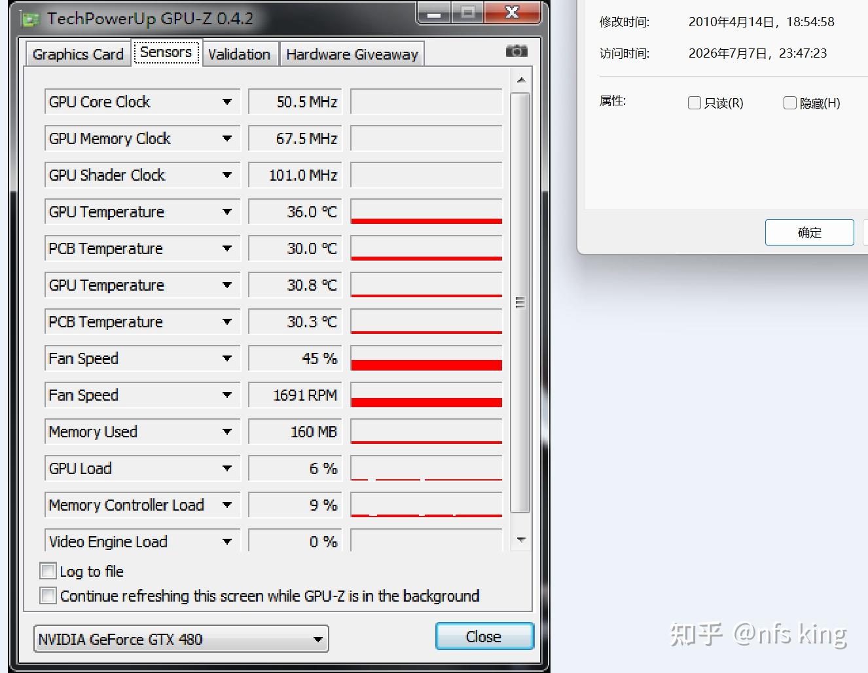Viewport: 868px width, 673px height.
Task: Click the modified time 2010年4月14日，18:54:58
Action: [x=761, y=22]
